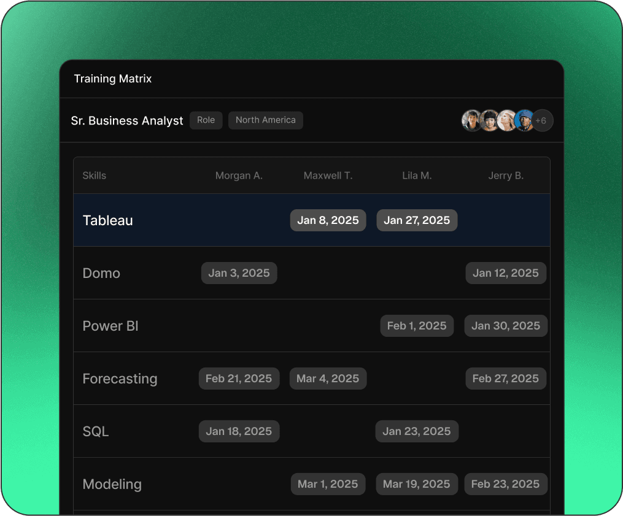Open the +6 overflow avatar indicator
This screenshot has width=623, height=516.
(x=542, y=120)
